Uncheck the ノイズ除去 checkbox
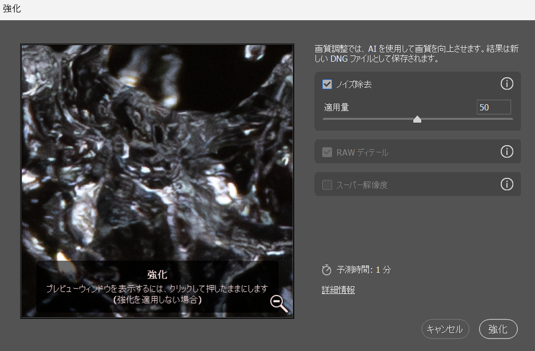 coord(328,84)
